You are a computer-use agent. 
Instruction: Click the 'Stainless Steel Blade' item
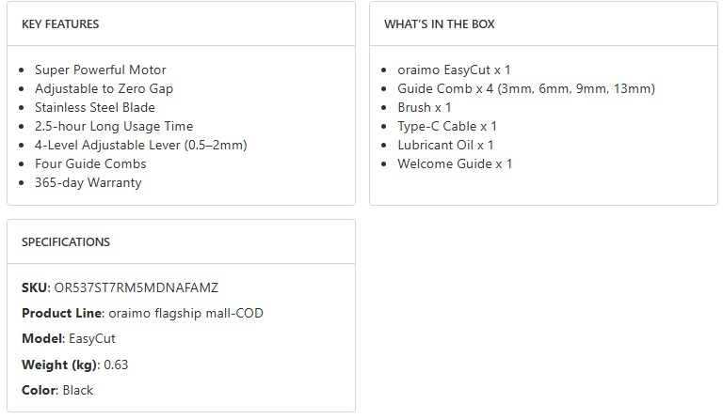[95, 107]
